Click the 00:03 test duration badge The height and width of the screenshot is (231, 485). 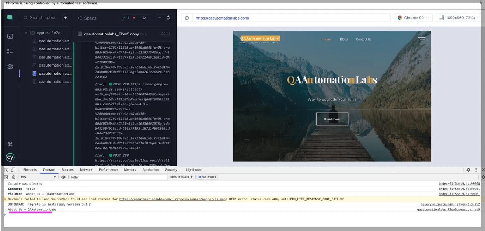click(166, 34)
